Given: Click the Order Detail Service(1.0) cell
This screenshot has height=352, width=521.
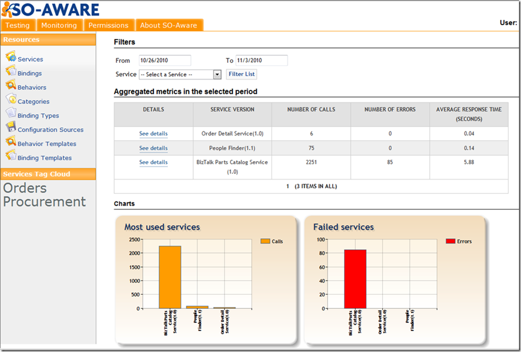Looking at the screenshot, I should (232, 133).
